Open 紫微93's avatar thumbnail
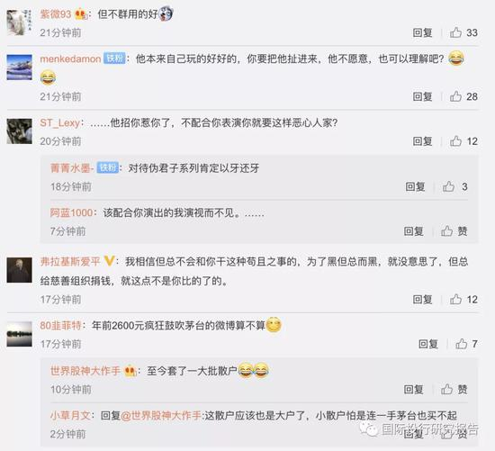Image resolution: width=495 pixels, height=451 pixels. pos(19,23)
